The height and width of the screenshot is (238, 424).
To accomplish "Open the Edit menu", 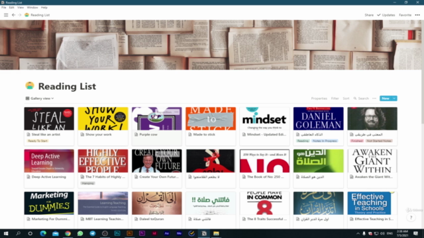I will click(x=12, y=7).
